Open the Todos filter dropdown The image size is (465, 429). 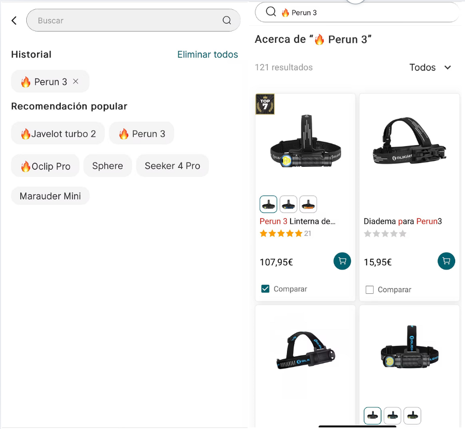(x=430, y=68)
